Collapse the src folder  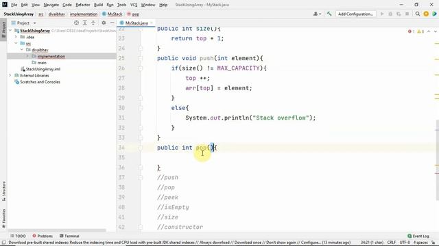(x=16, y=43)
